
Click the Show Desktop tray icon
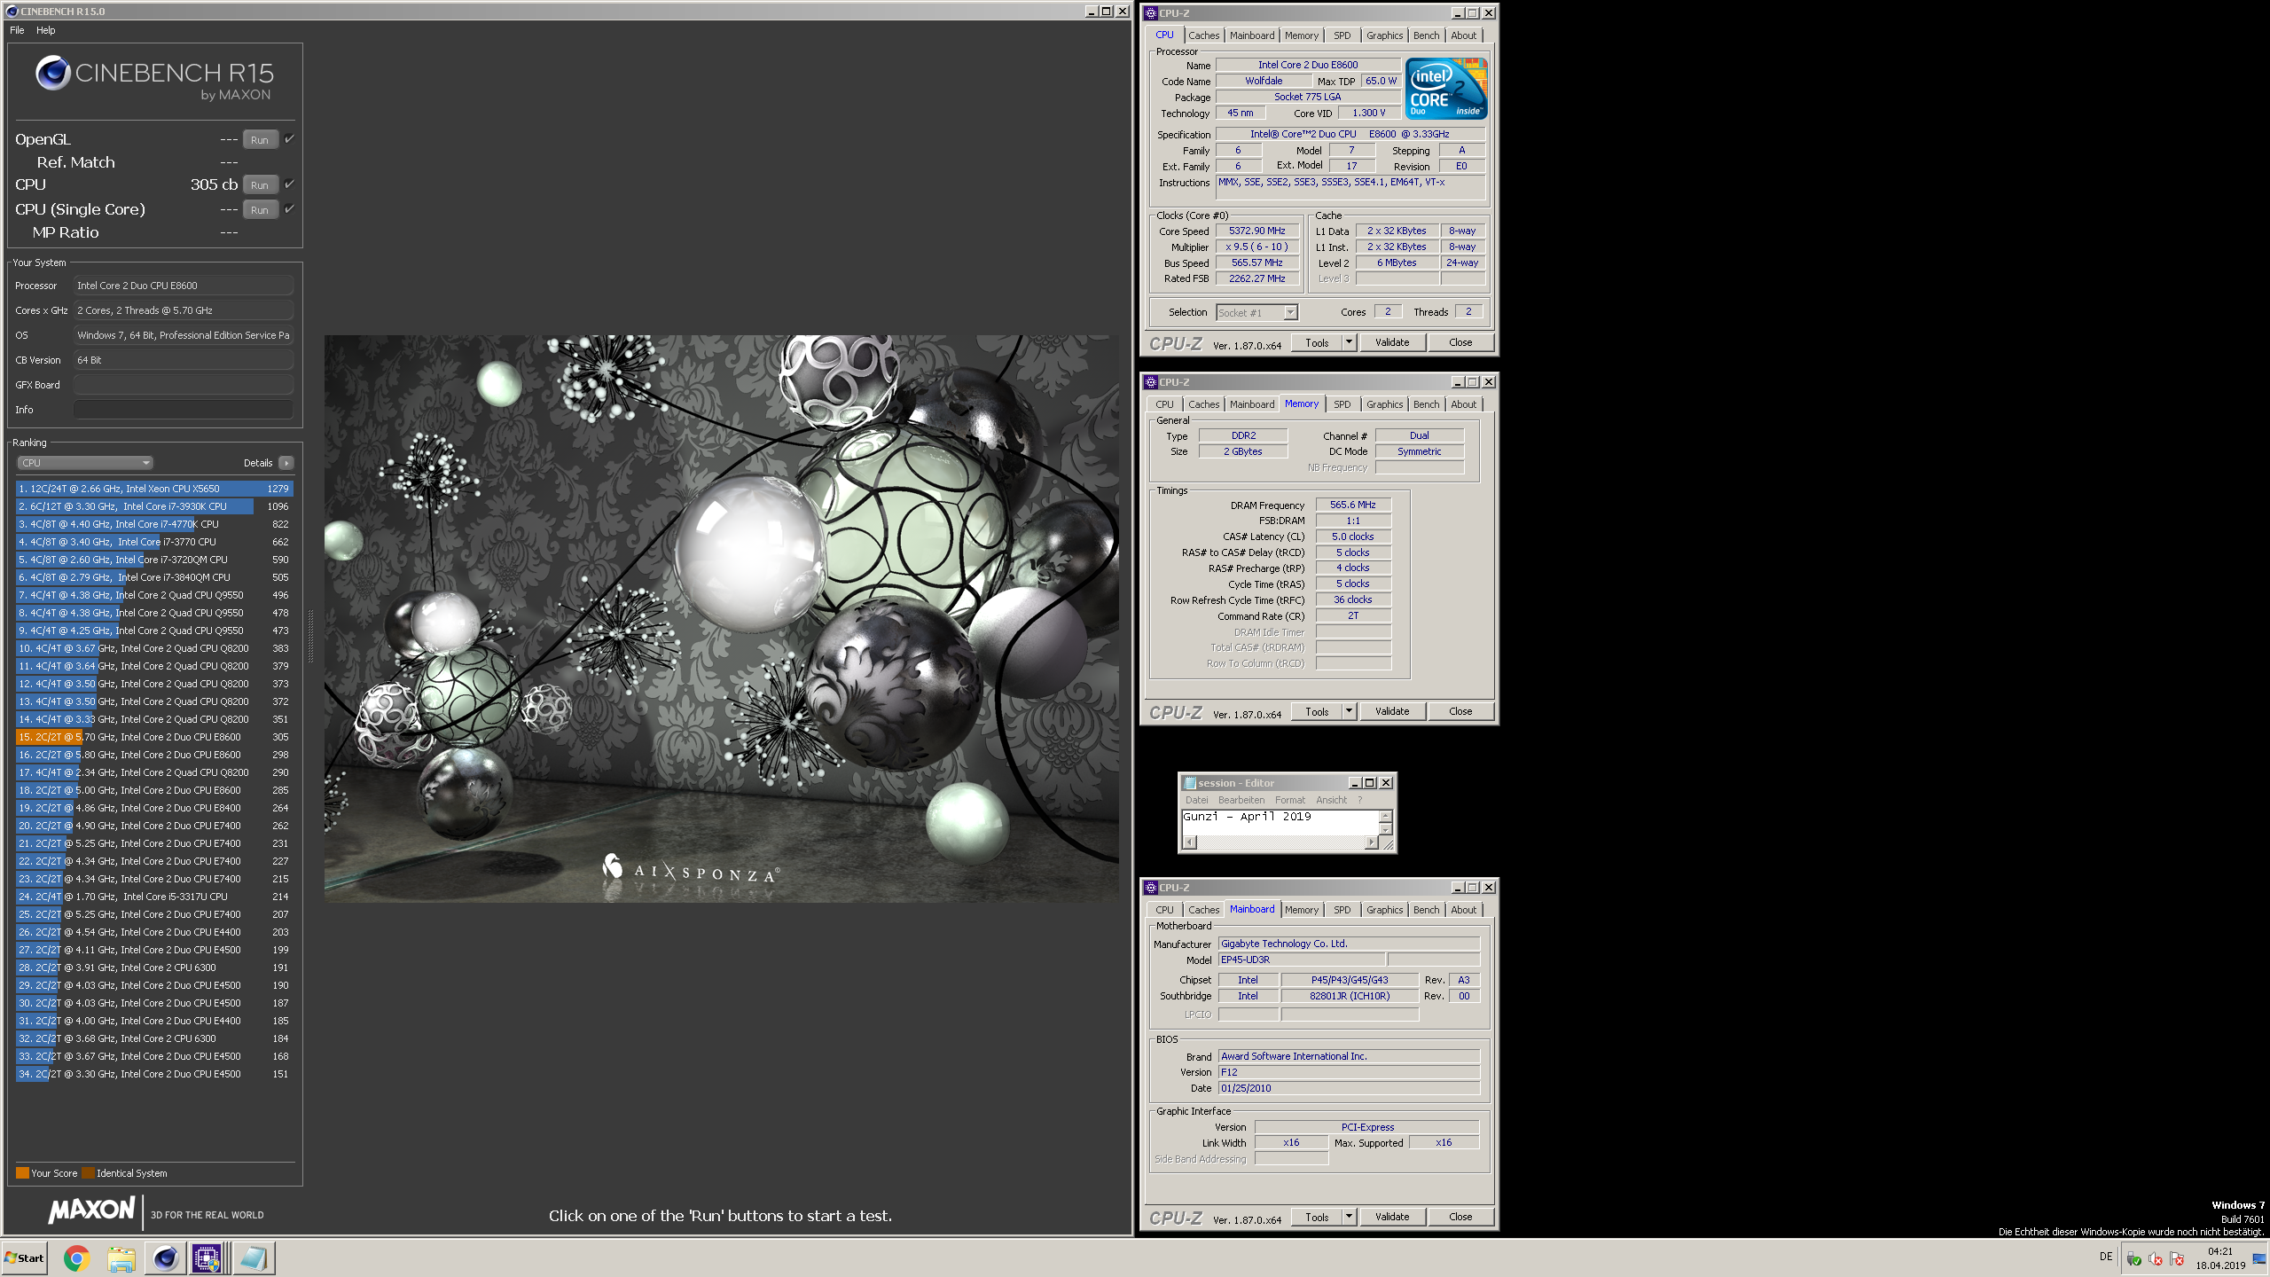[2259, 1258]
